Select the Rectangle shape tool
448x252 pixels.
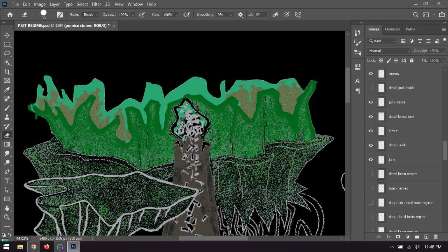point(7,199)
